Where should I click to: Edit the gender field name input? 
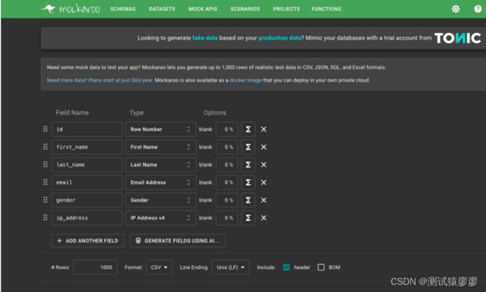[x=87, y=200]
